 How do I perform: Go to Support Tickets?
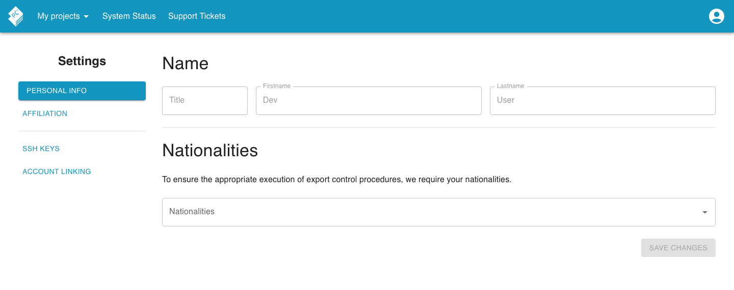coord(197,16)
